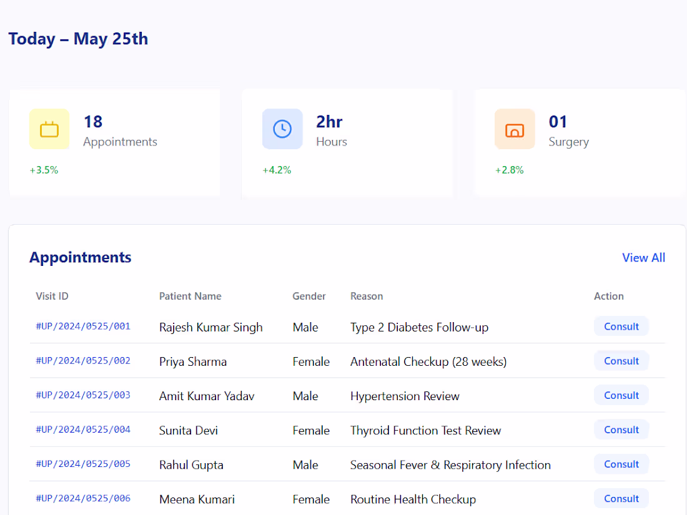The height and width of the screenshot is (515, 687).
Task: Click the Today – May 25th heading
Action: click(x=78, y=39)
